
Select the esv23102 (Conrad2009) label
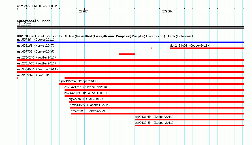tap(89, 111)
